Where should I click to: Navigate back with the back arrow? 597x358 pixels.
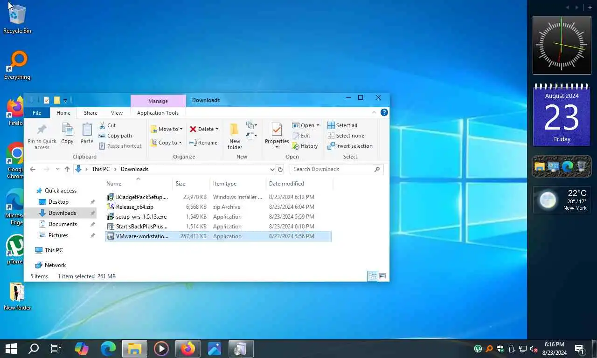pyautogui.click(x=33, y=169)
